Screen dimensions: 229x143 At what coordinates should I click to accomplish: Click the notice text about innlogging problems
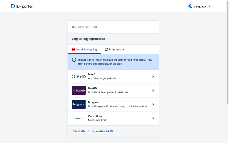click(115, 62)
